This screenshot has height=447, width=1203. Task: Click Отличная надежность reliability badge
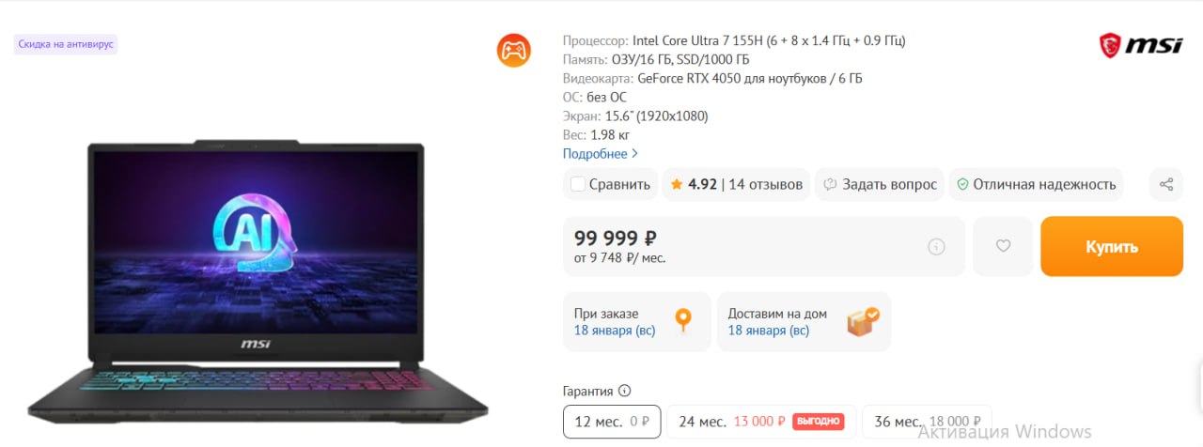pyautogui.click(x=1037, y=184)
